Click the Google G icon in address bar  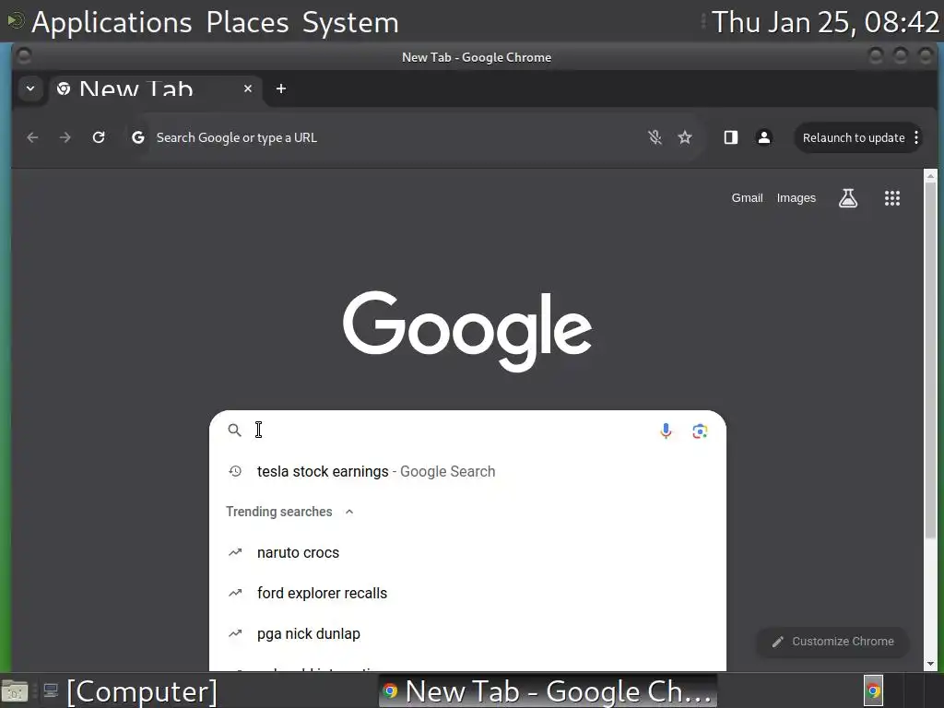(x=138, y=138)
